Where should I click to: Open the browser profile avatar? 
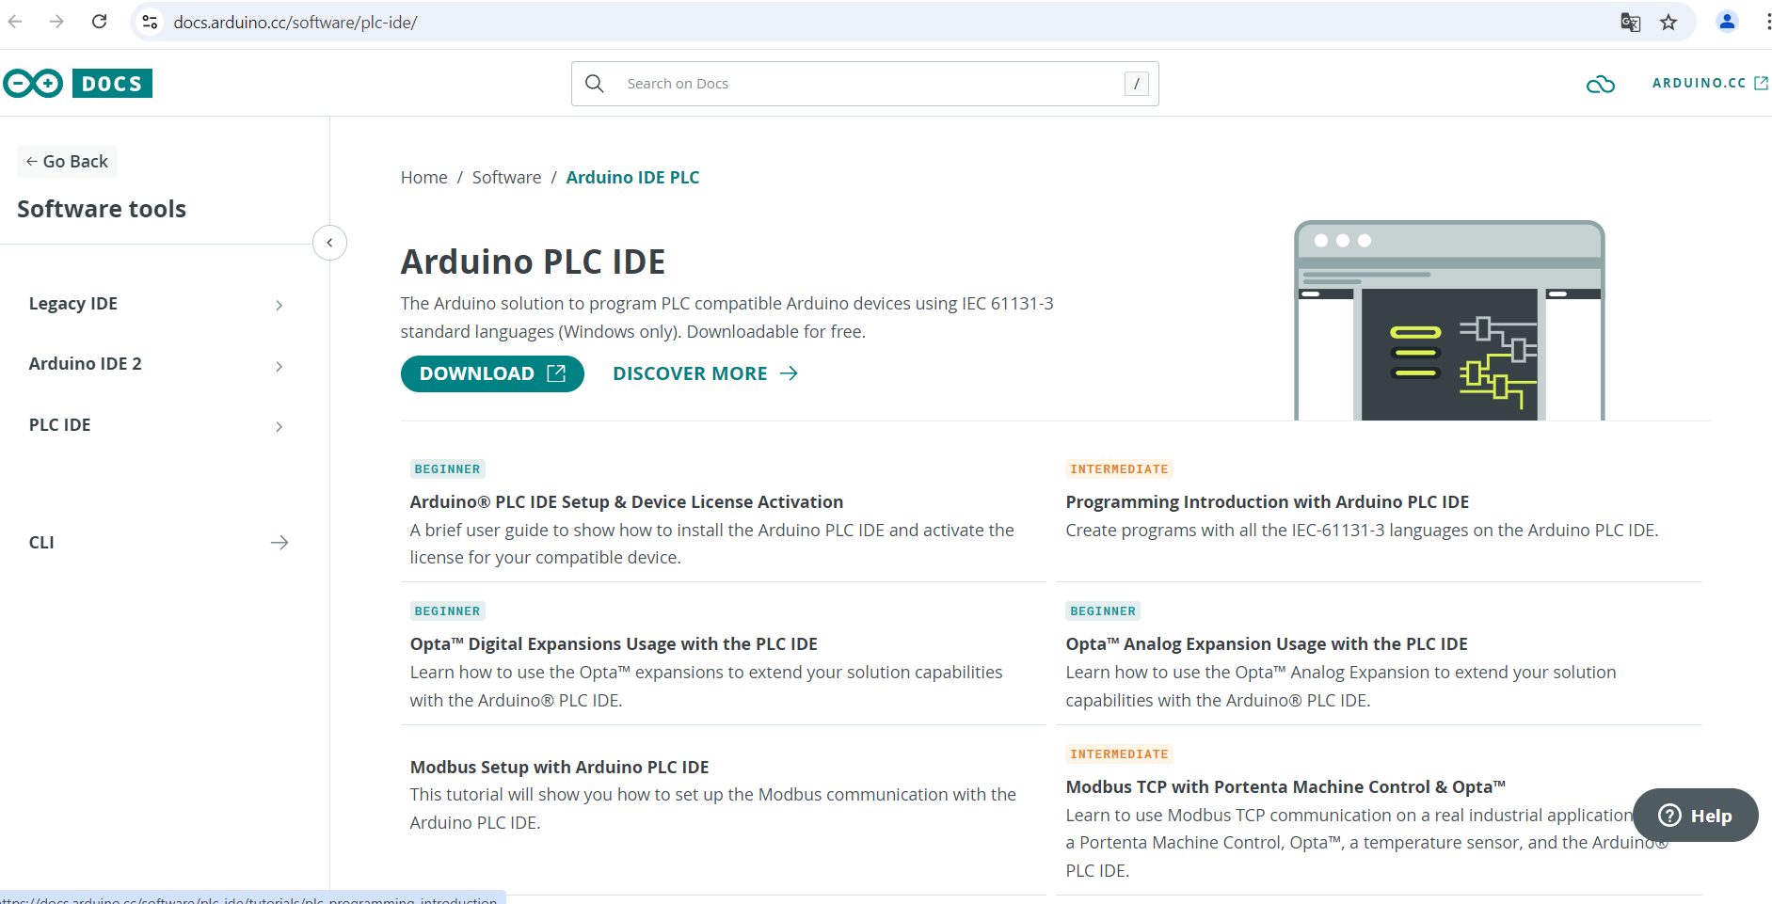click(1727, 22)
